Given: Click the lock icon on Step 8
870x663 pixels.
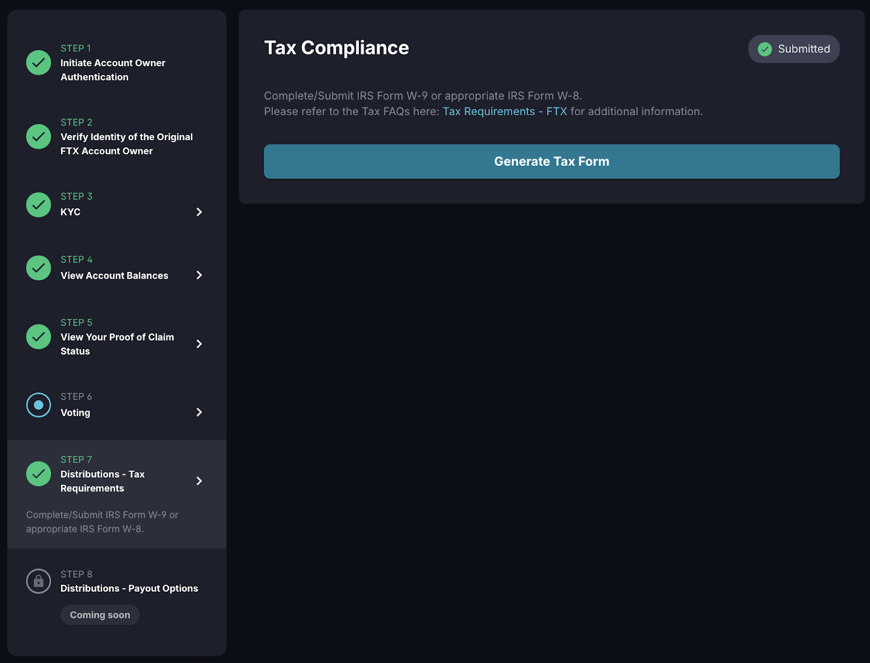Looking at the screenshot, I should pyautogui.click(x=38, y=580).
